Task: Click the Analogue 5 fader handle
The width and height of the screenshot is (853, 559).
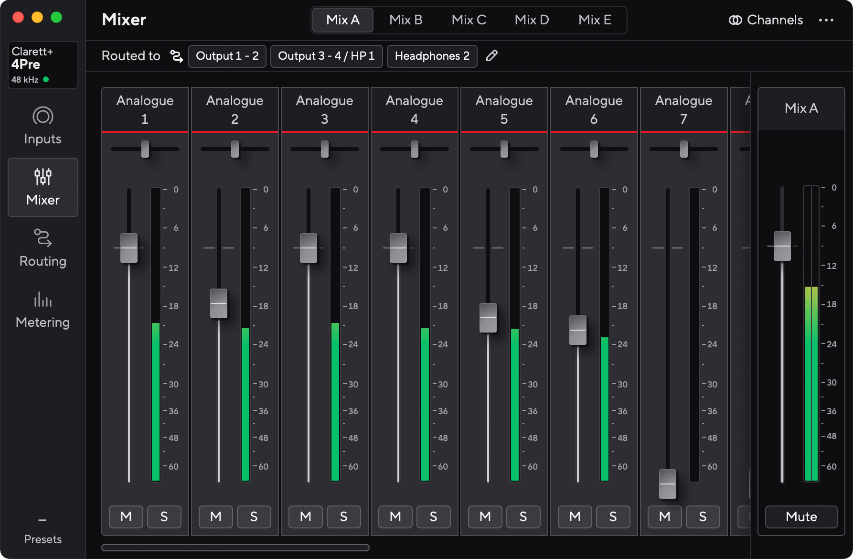Action: pos(488,318)
